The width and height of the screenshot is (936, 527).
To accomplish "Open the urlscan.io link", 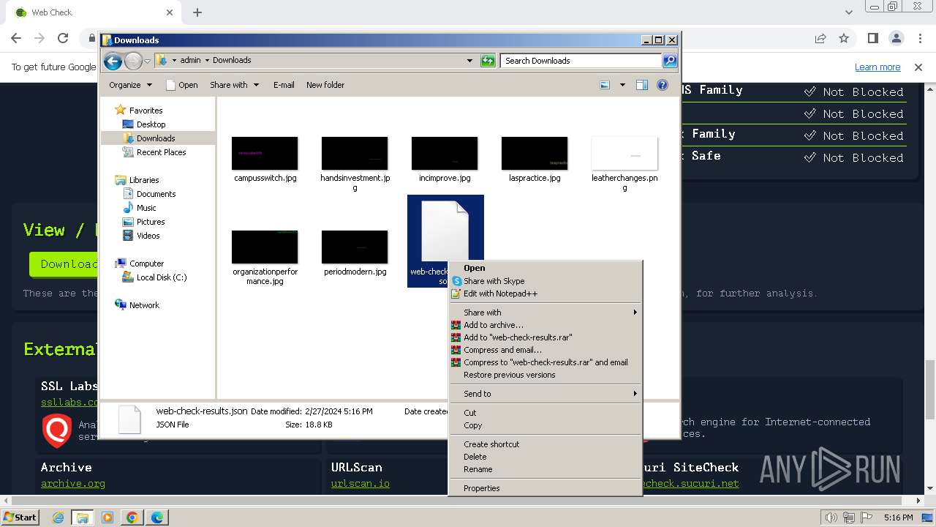I will click(361, 484).
